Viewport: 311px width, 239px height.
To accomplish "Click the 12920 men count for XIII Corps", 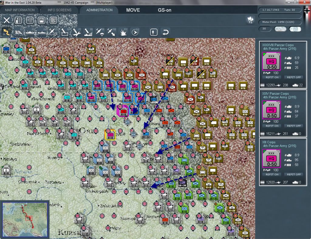I will point(270,182).
